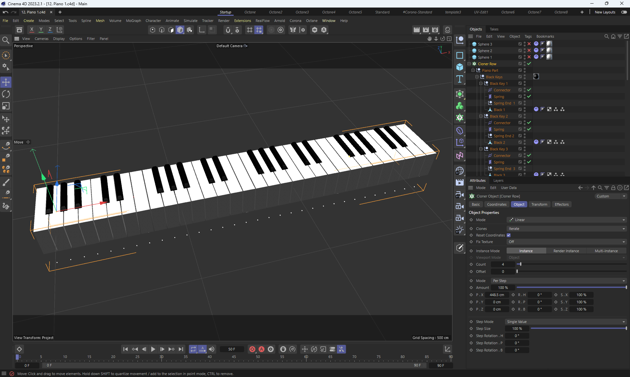Screen dimensions: 630x377
Task: Toggle Sphere 3 visibility red cross
Action: pyautogui.click(x=529, y=44)
